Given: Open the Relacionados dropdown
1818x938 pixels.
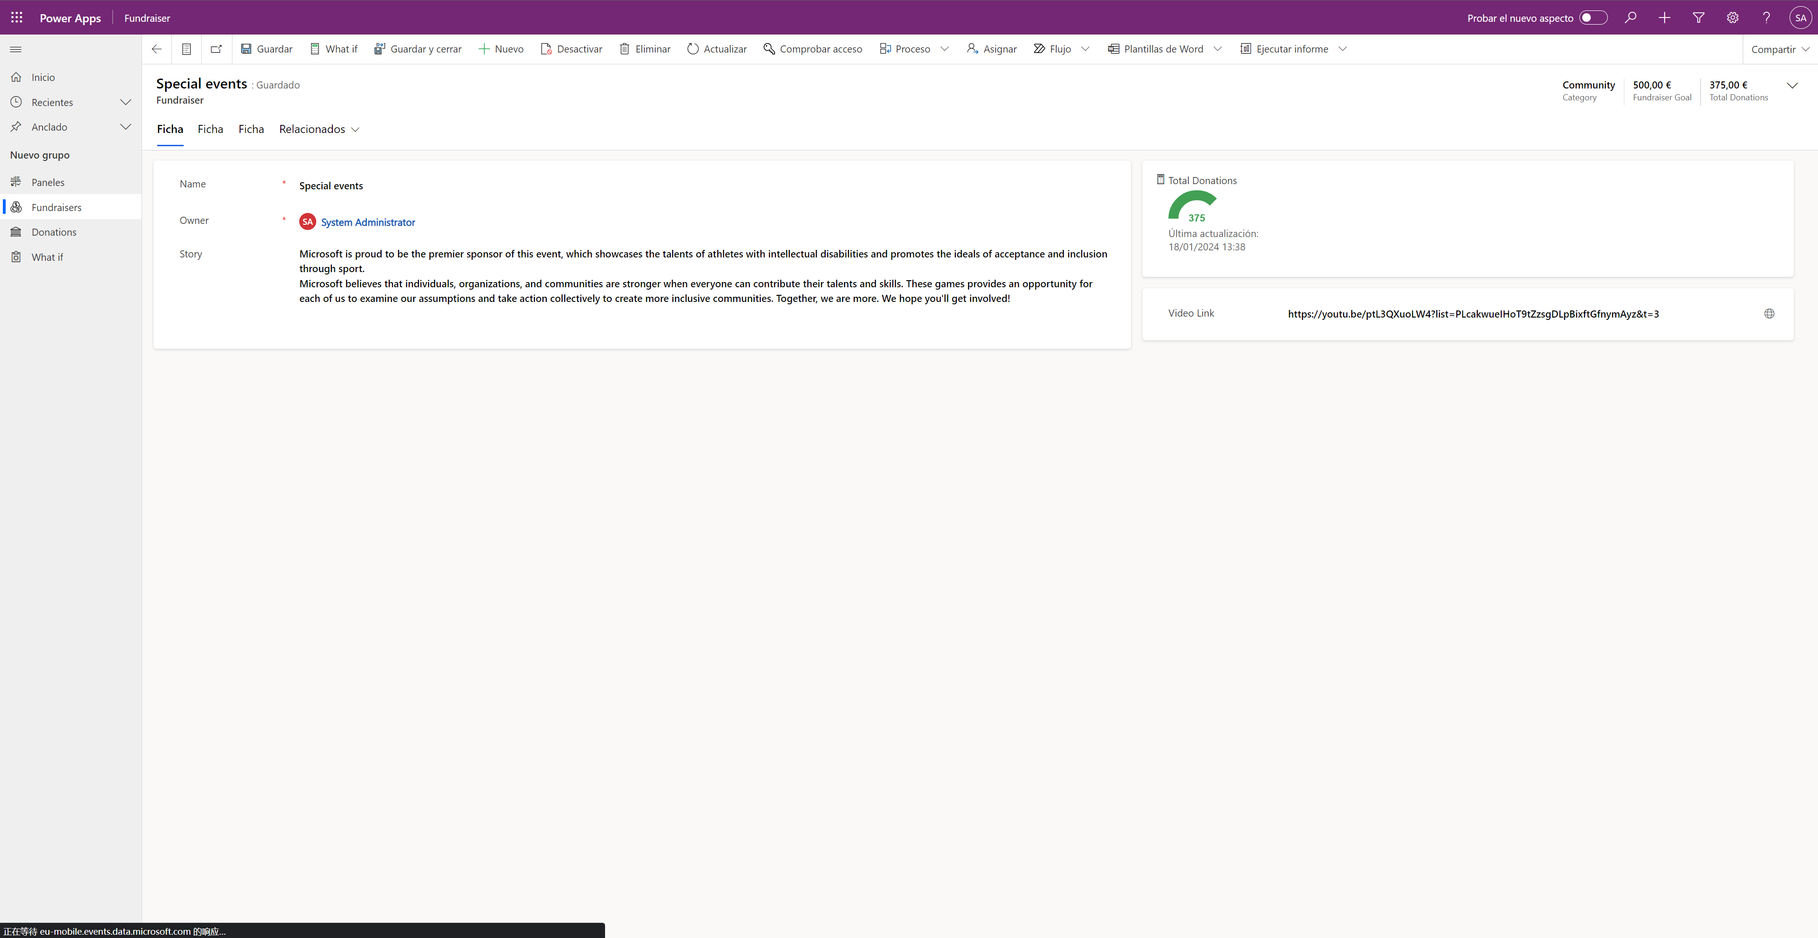Looking at the screenshot, I should tap(319, 129).
